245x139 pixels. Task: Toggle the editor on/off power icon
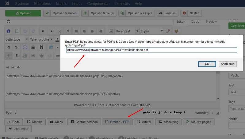pyautogui.click(x=8, y=22)
